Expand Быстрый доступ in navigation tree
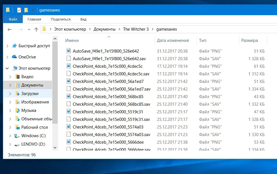277x174 pixels. (x=7, y=46)
